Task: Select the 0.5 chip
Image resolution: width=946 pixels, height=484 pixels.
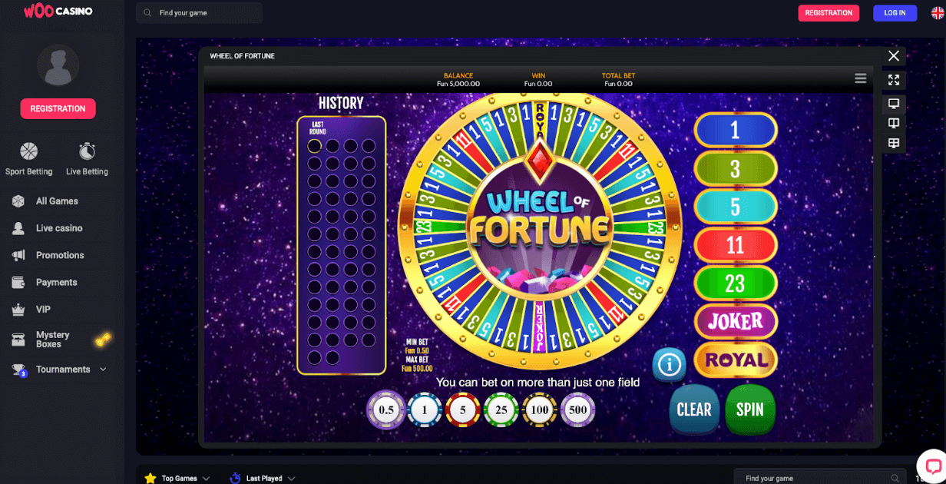Action: (x=385, y=409)
